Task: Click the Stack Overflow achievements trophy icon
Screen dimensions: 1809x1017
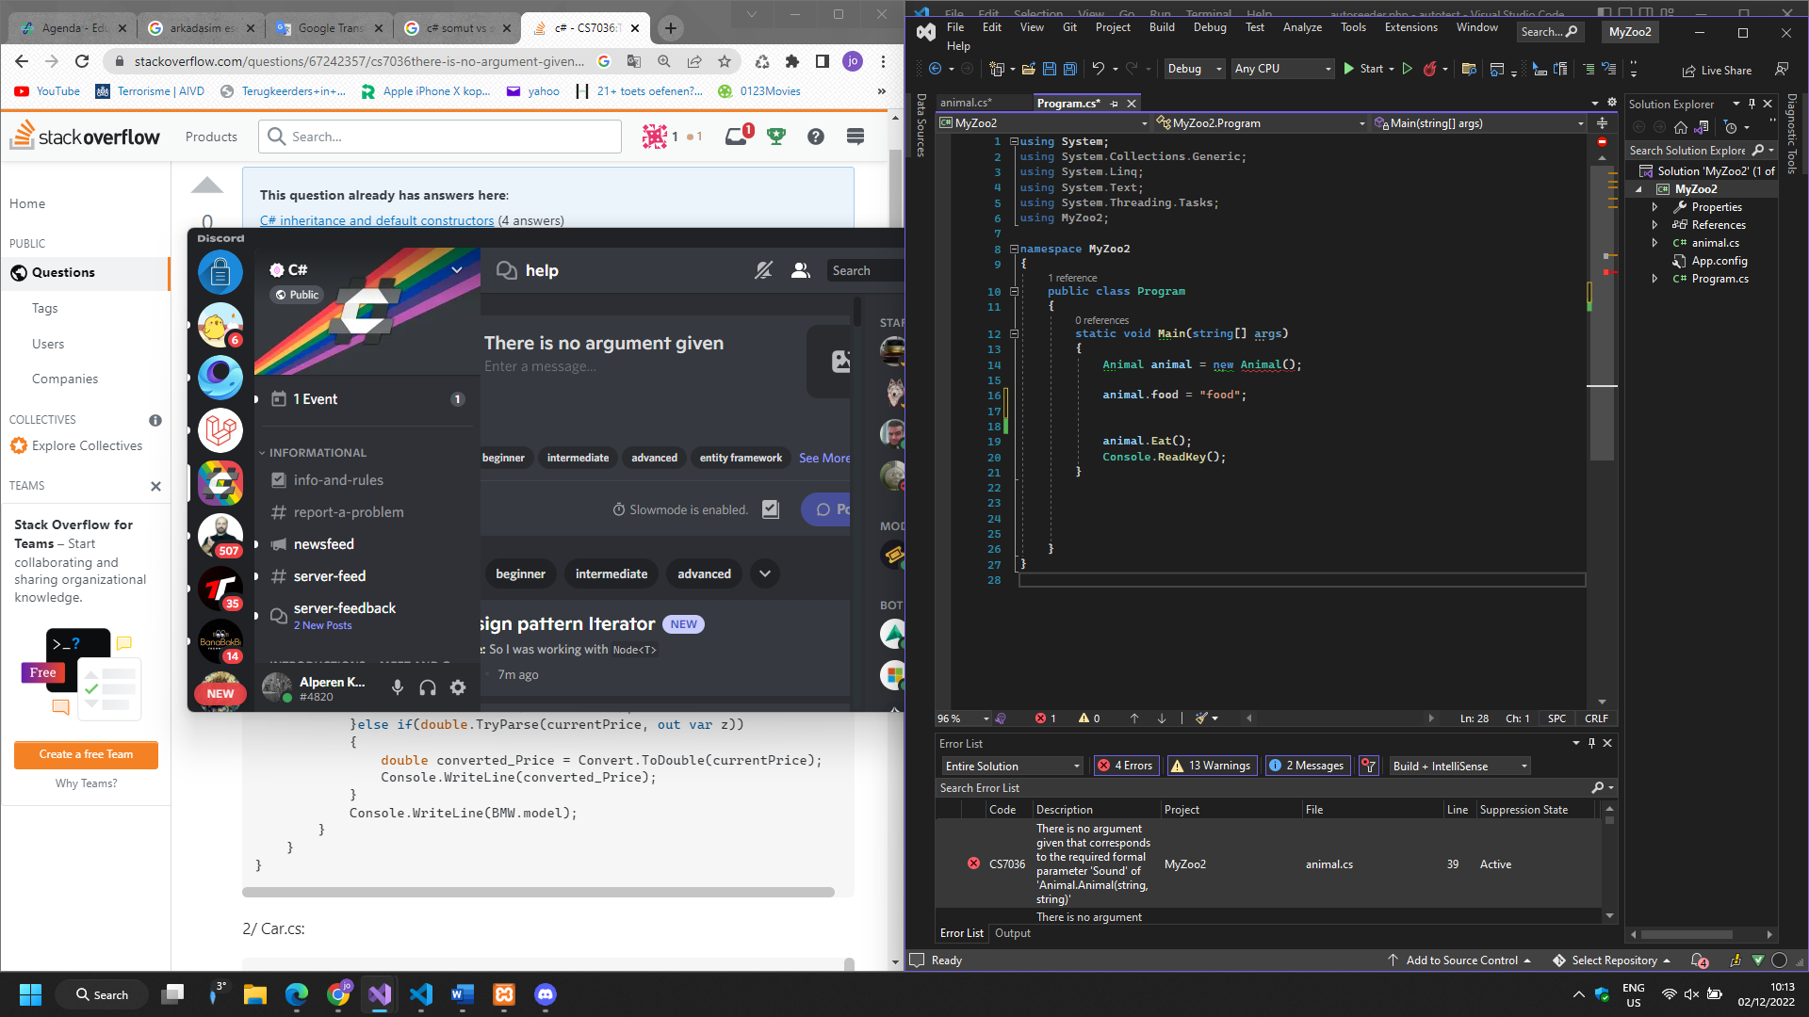Action: (776, 137)
